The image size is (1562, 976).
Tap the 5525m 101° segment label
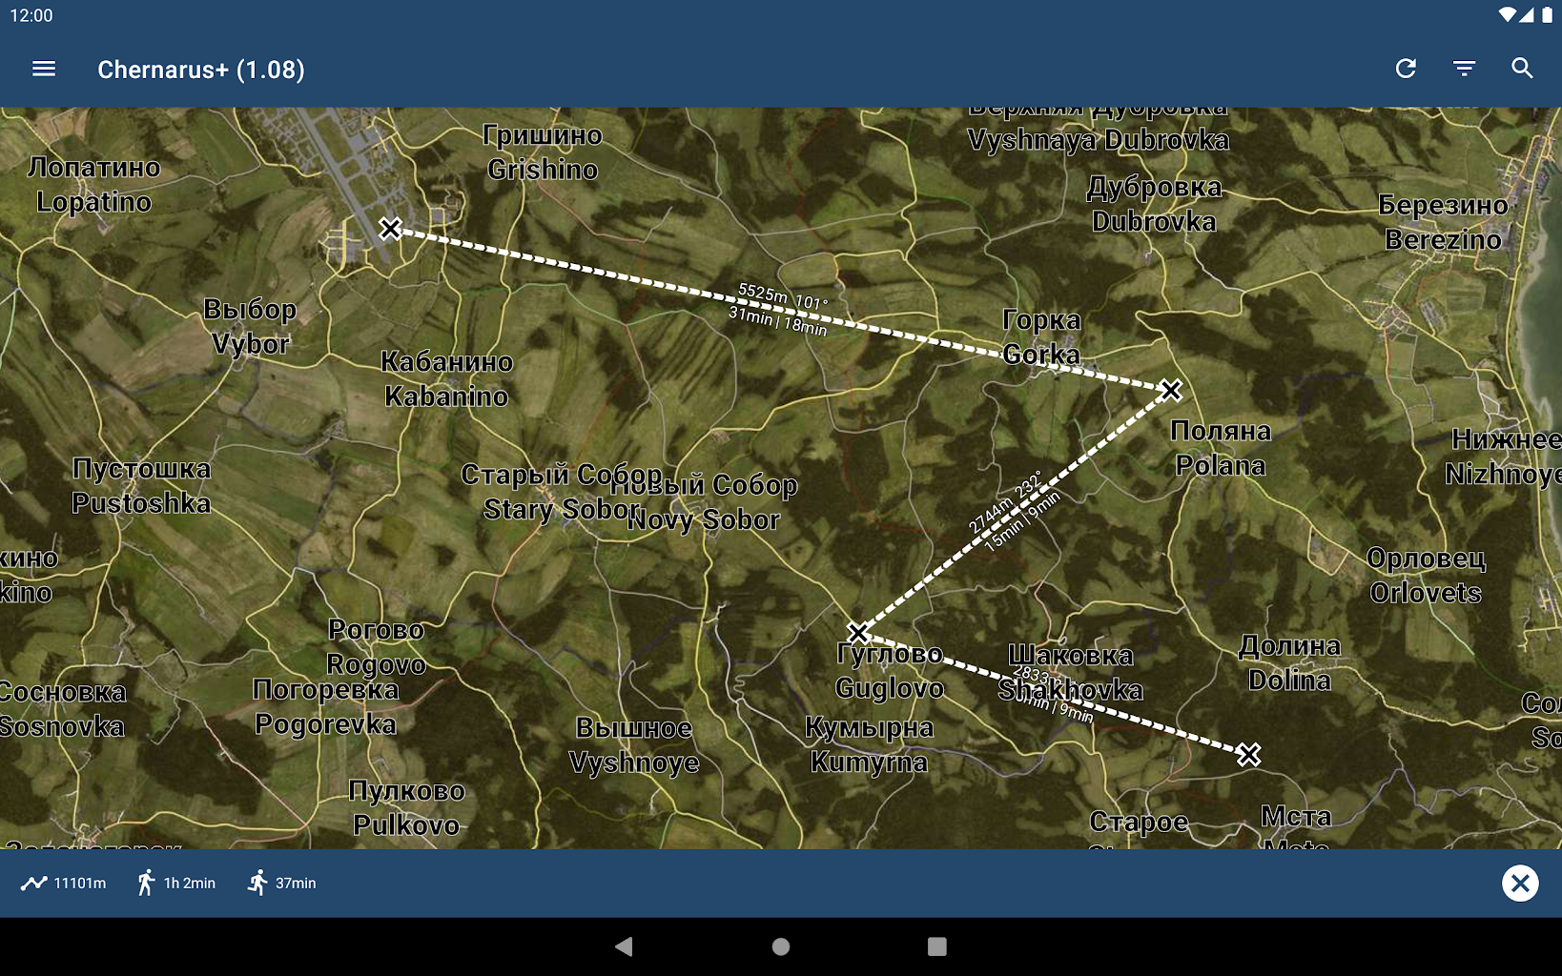[783, 297]
